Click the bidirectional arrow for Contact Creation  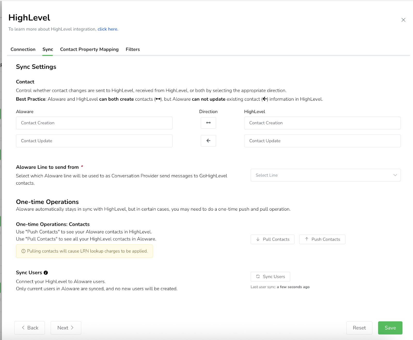point(208,123)
